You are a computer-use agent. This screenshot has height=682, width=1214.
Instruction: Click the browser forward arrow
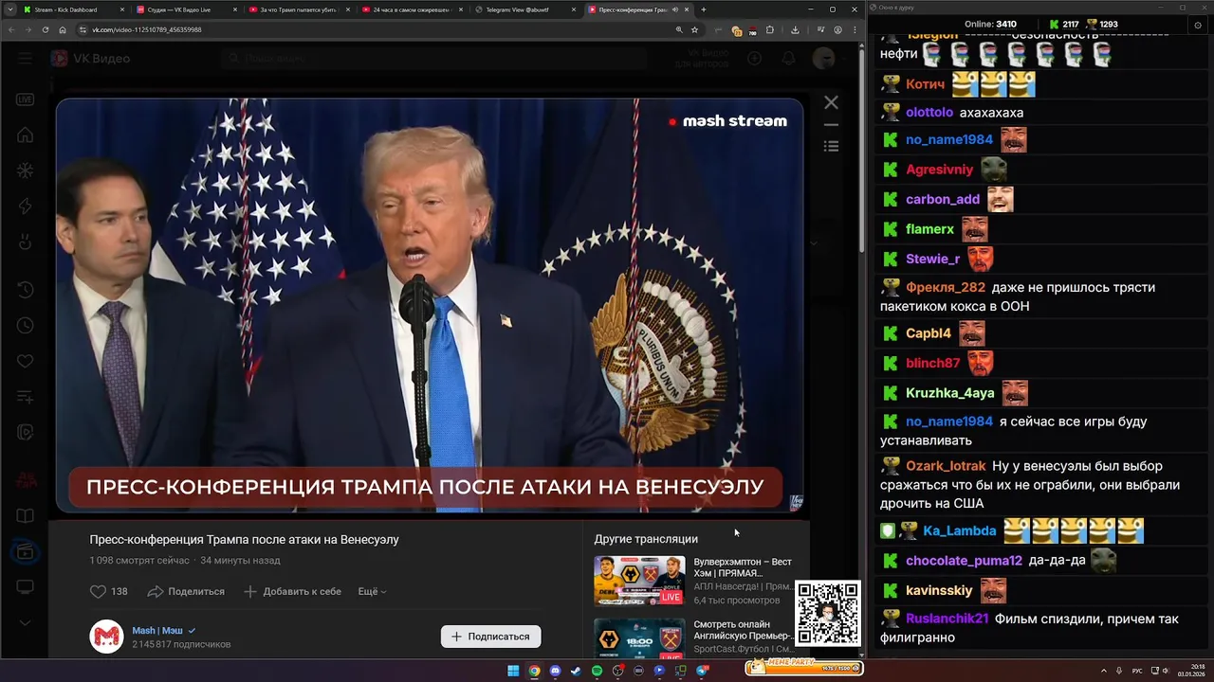pos(28,29)
